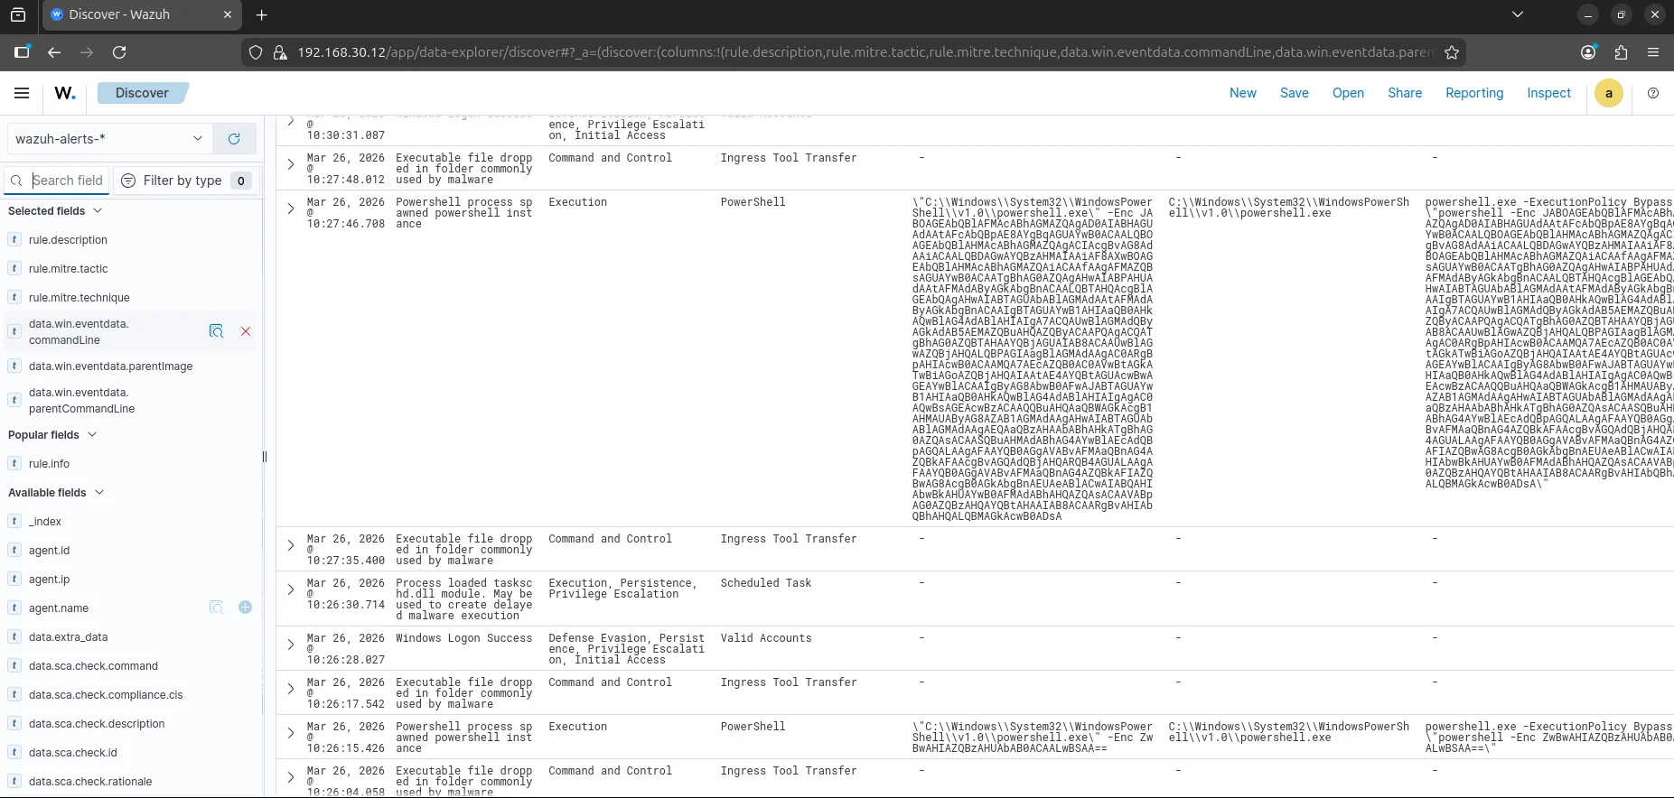Viewport: 1674px width, 798px height.
Task: Show details for data.win.eventdata.commandLine field
Action: pos(216,331)
